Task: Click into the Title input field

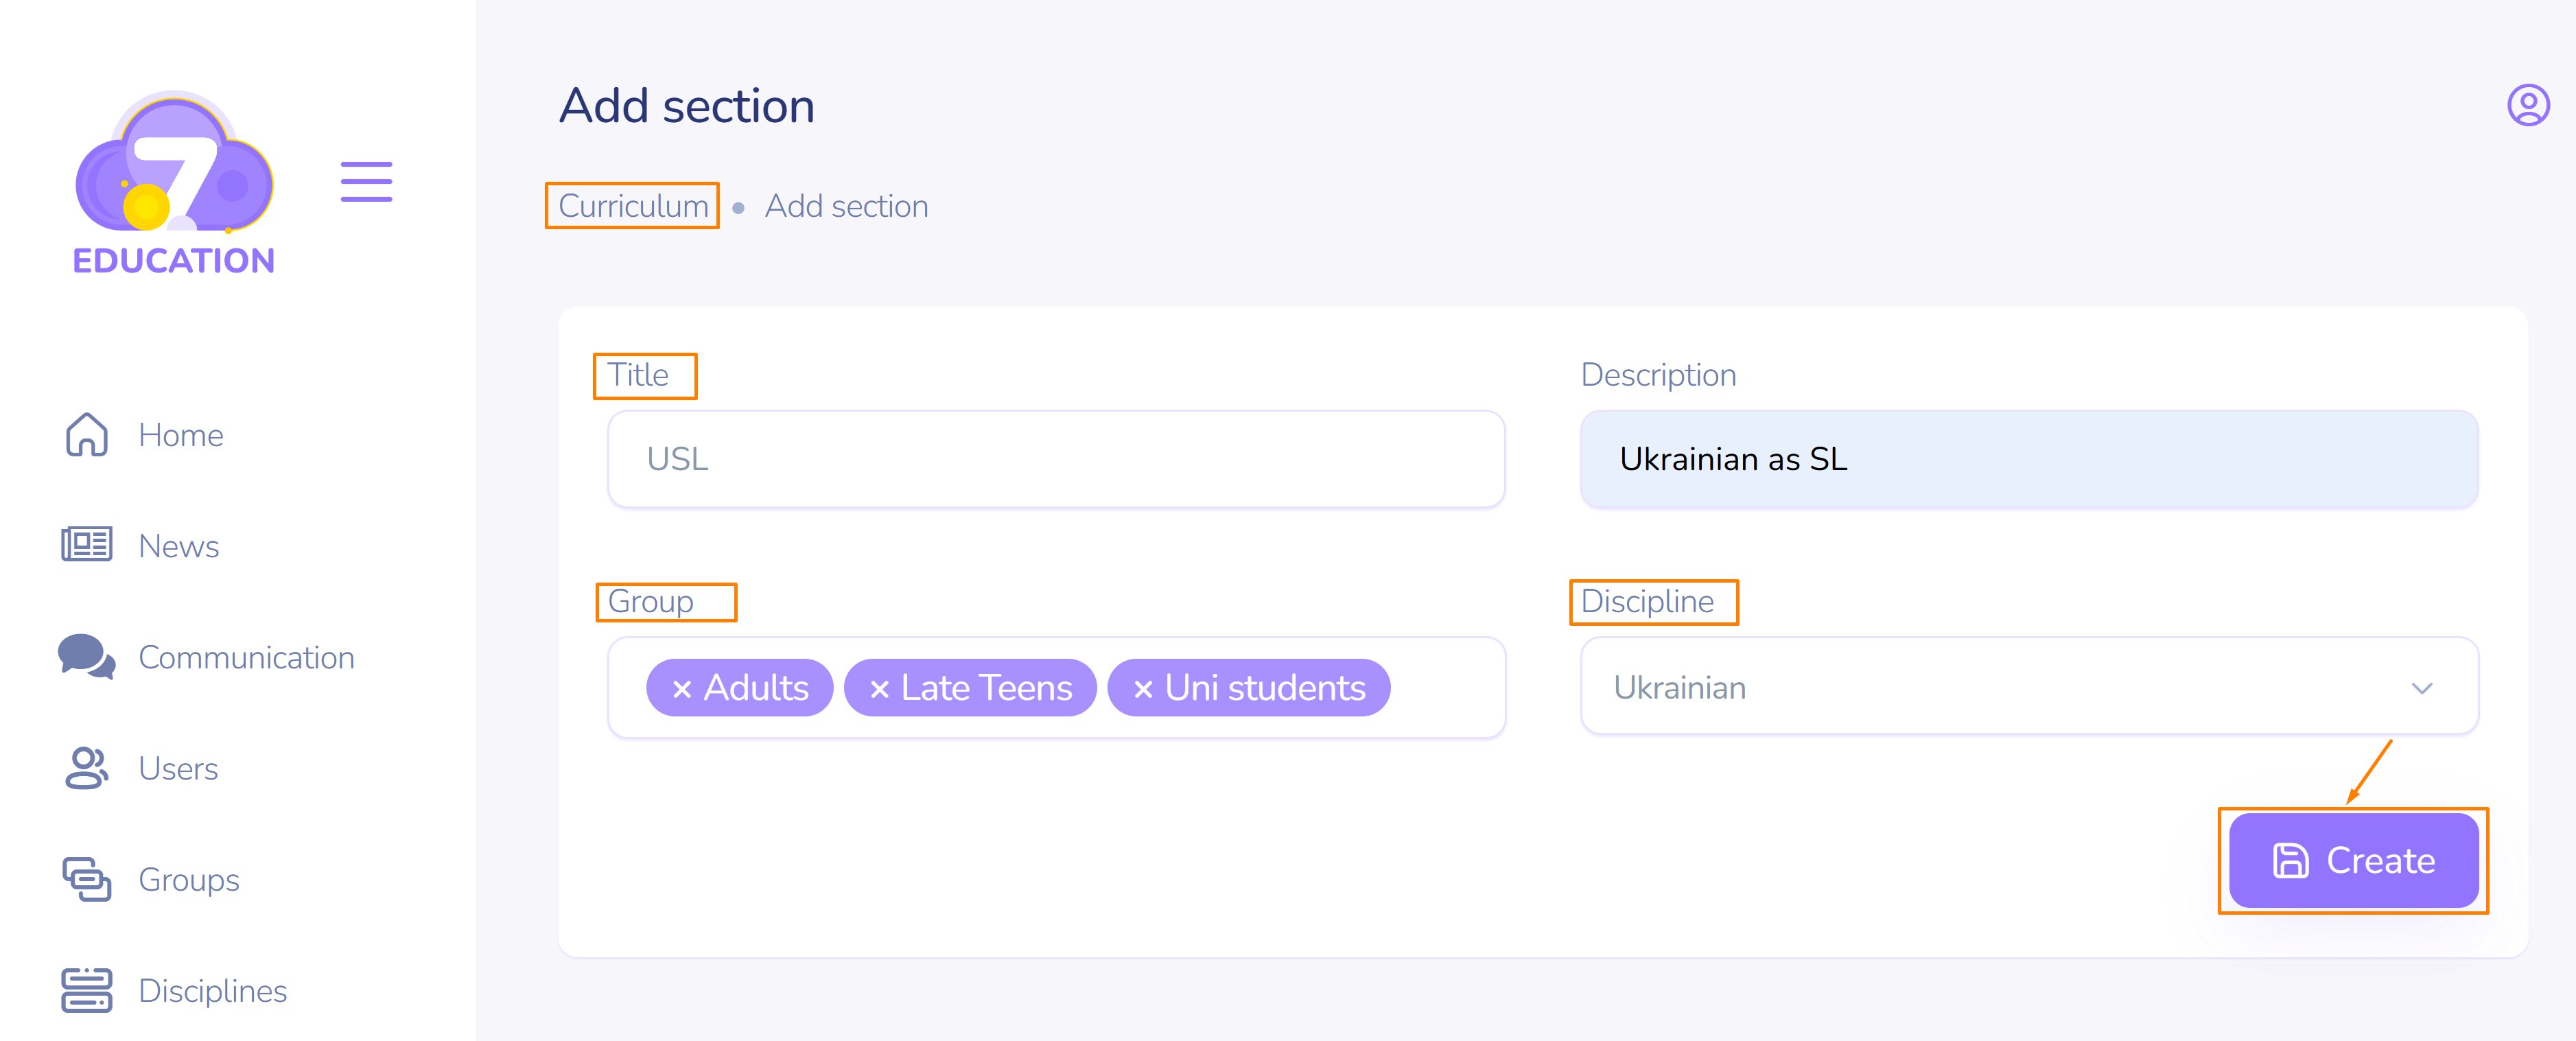Action: click(1056, 459)
